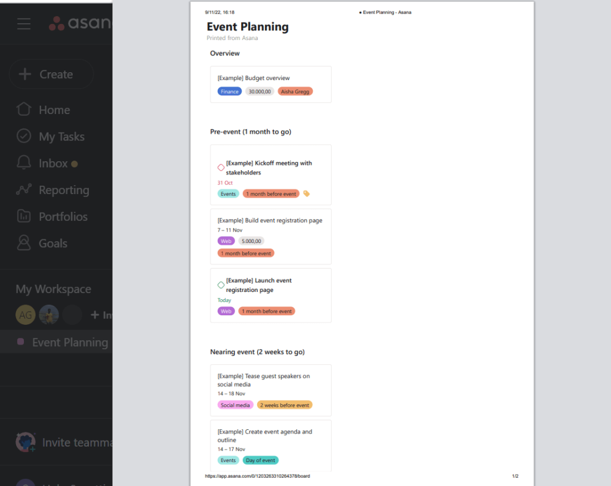
Task: Toggle completion on Launch event registration page
Action: click(x=220, y=285)
